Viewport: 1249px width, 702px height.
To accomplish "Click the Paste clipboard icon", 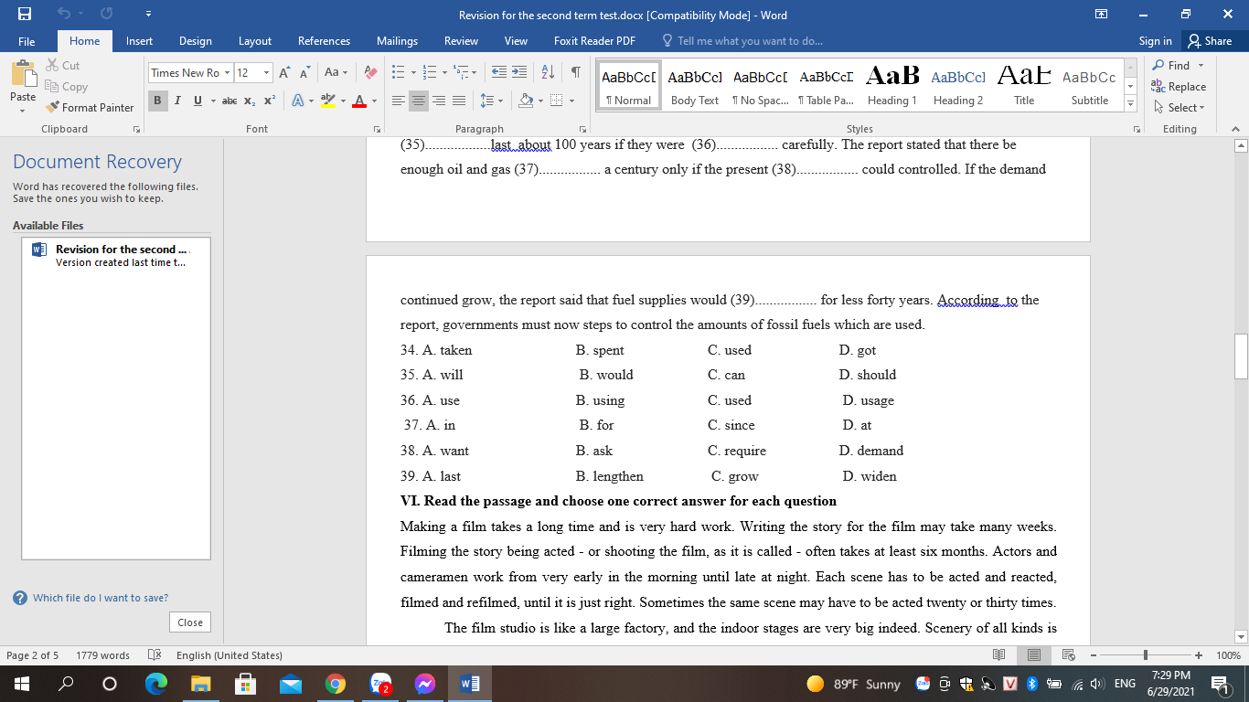I will [23, 74].
